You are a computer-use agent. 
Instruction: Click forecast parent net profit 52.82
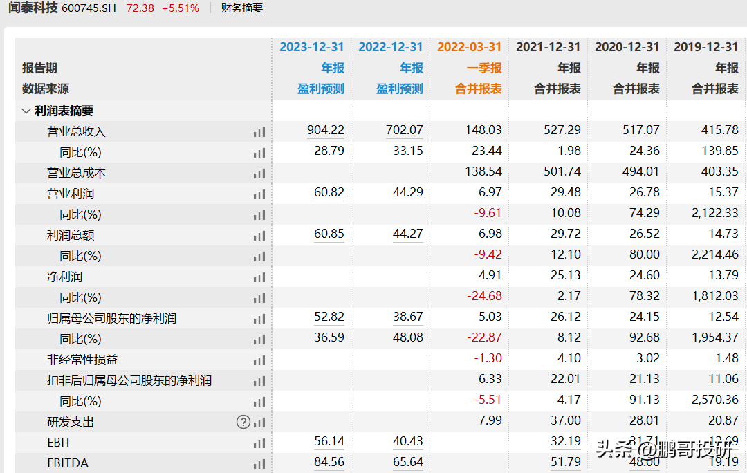tap(329, 317)
